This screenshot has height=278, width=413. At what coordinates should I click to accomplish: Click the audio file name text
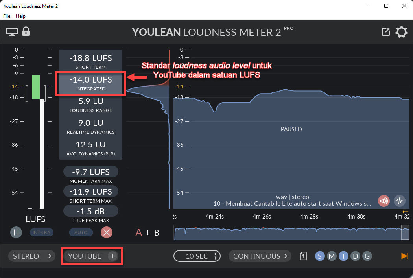(x=292, y=204)
